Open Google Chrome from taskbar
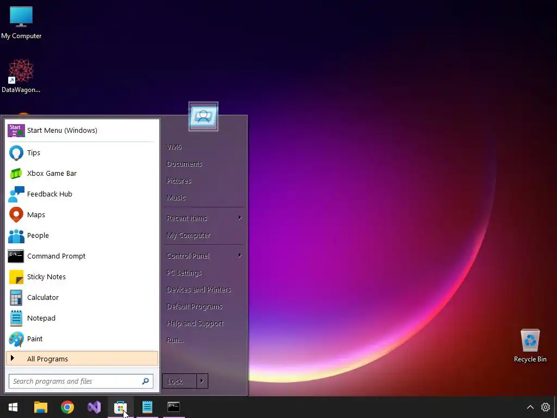Viewport: 557px width, 418px height. 67,407
